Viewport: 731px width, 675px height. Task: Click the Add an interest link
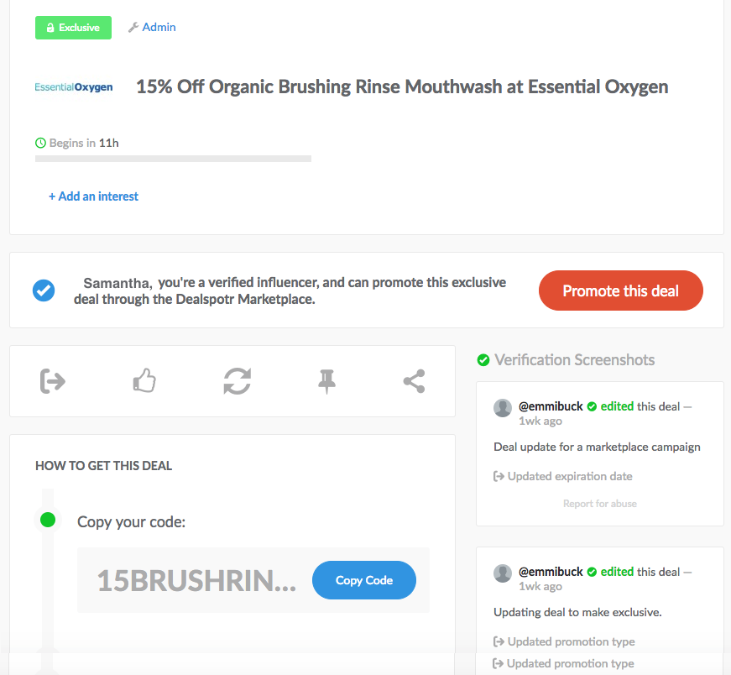point(93,196)
